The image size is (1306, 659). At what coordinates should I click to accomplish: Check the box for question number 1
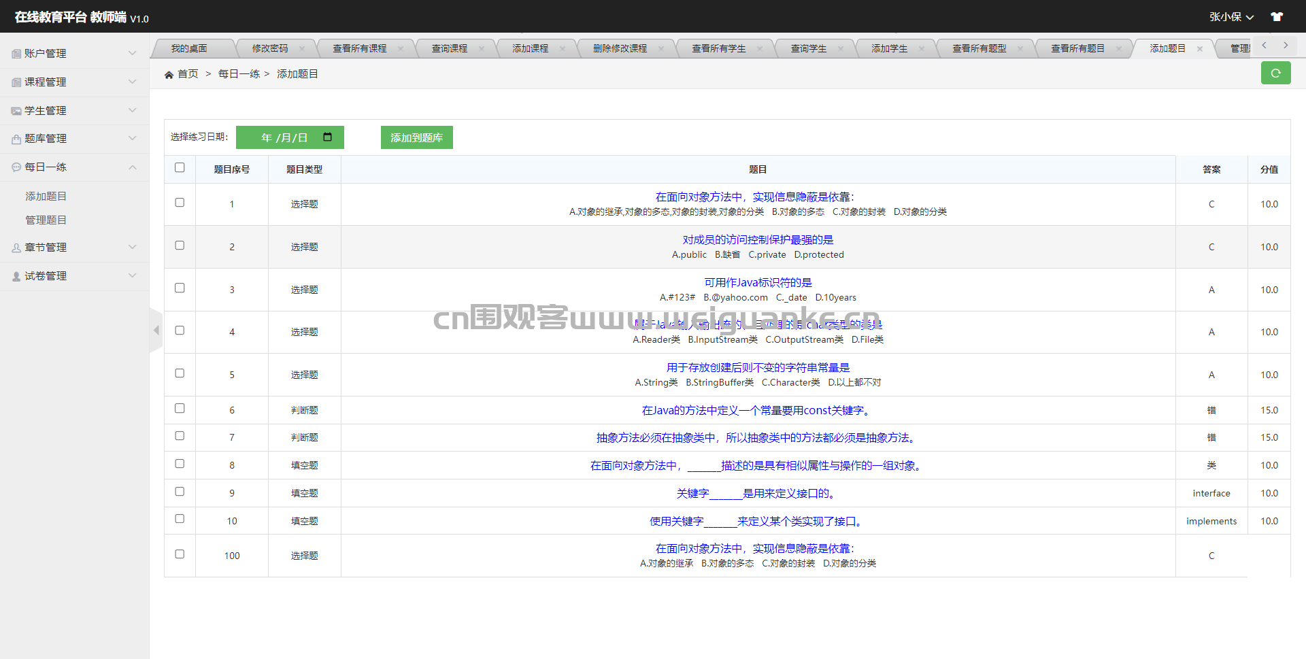(180, 203)
